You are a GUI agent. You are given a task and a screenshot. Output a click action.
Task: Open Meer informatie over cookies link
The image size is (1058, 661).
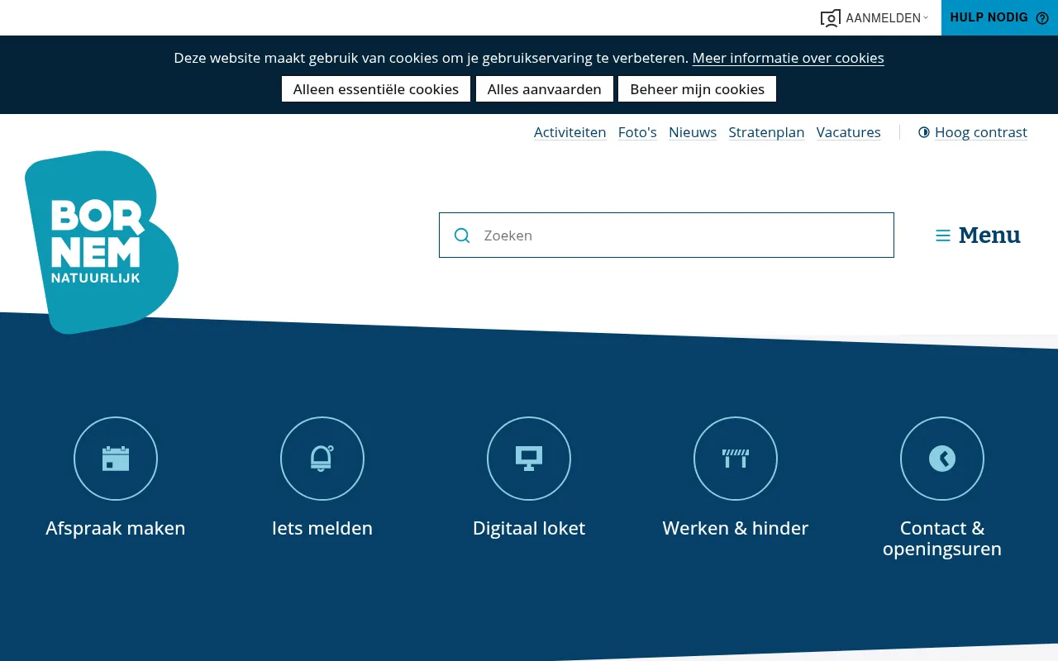point(789,58)
